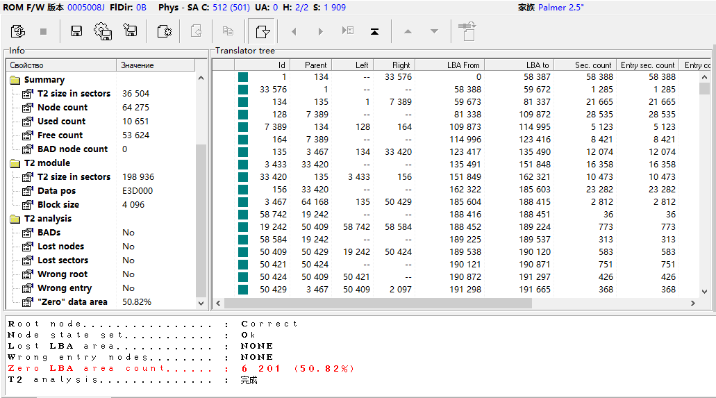The width and height of the screenshot is (716, 398).
Task: Click the Свойство column header
Action: point(61,65)
